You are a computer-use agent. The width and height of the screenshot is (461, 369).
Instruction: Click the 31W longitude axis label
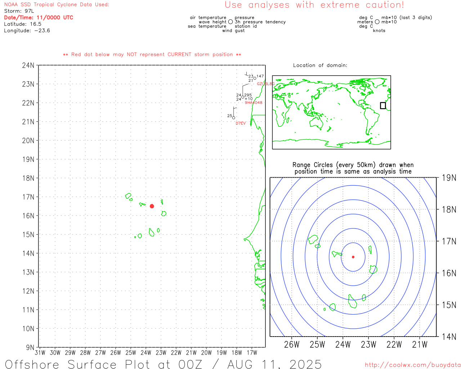tap(40, 353)
